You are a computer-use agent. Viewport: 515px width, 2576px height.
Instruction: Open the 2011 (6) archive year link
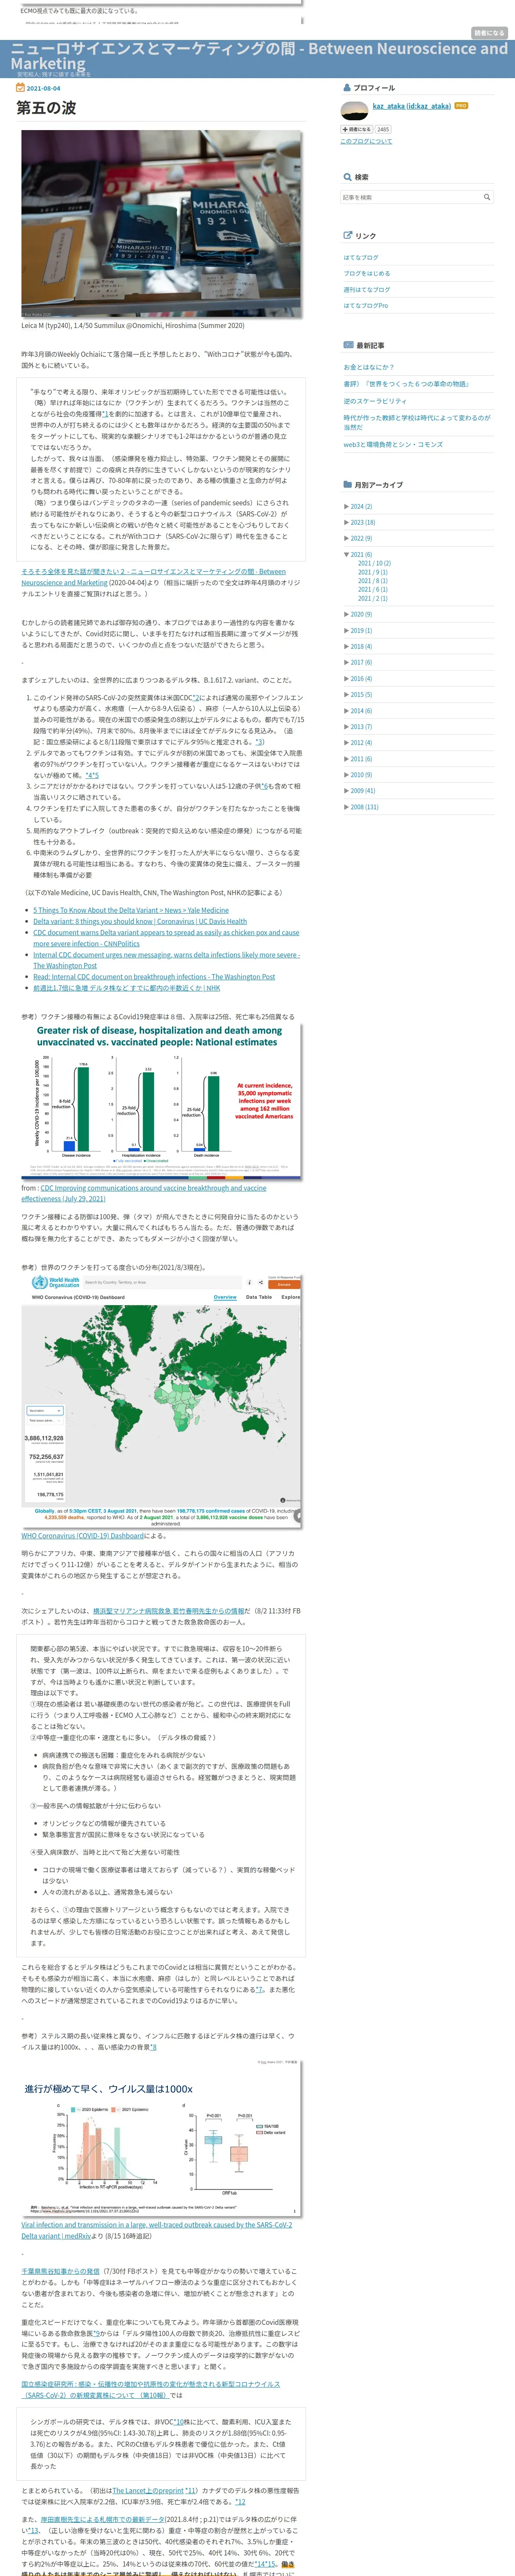pyautogui.click(x=361, y=758)
